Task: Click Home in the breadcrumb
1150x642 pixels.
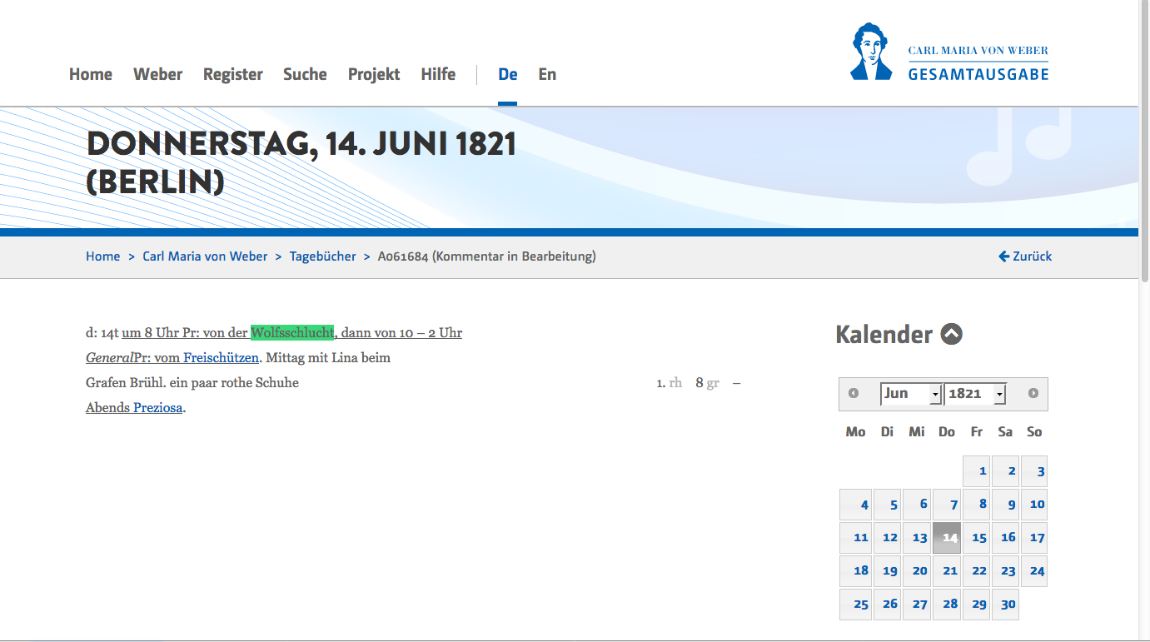Action: [103, 256]
